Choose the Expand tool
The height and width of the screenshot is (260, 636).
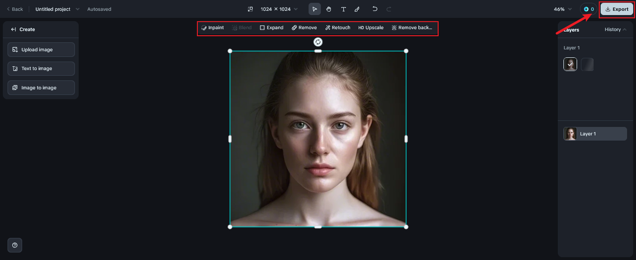pyautogui.click(x=272, y=28)
